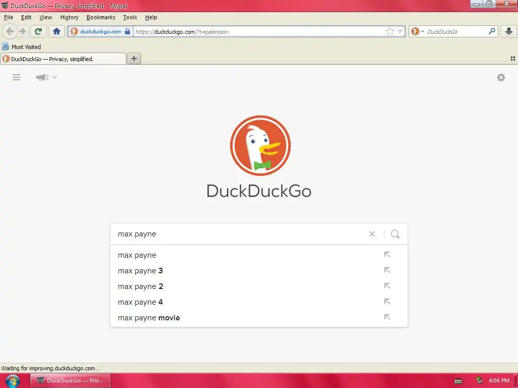Go forward with the forward arrow button
The width and height of the screenshot is (518, 388).
tap(22, 31)
